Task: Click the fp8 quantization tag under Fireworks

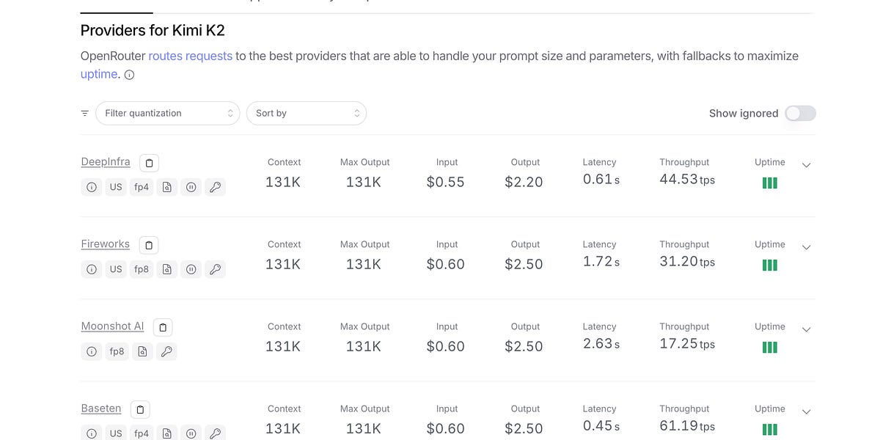Action: 142,269
